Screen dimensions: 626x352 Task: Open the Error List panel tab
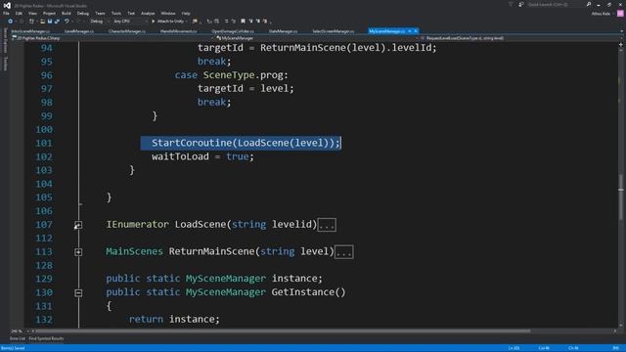[18, 339]
